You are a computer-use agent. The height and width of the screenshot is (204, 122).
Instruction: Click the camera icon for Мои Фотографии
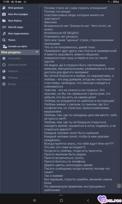tap(4, 14)
